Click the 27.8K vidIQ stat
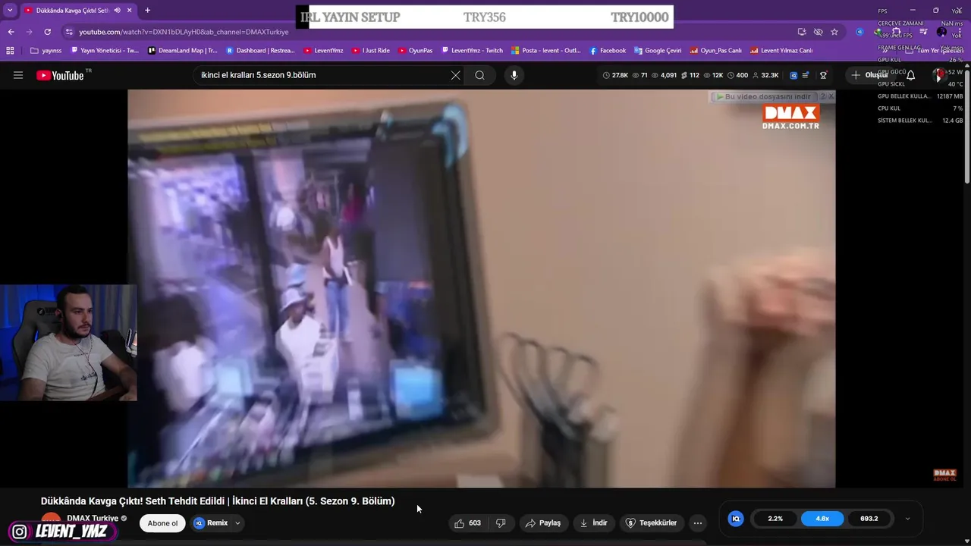Viewport: 971px width, 546px height. [x=615, y=75]
